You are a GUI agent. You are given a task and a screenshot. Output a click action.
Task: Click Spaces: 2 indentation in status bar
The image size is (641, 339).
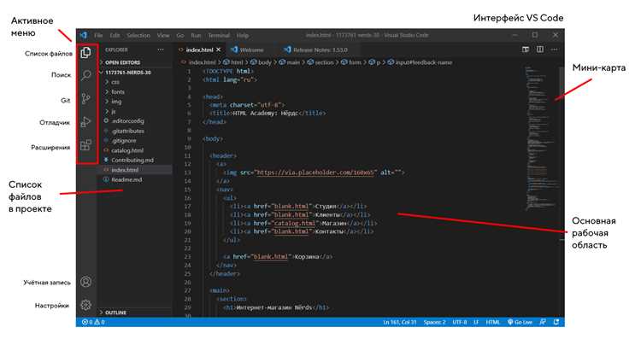coord(434,322)
